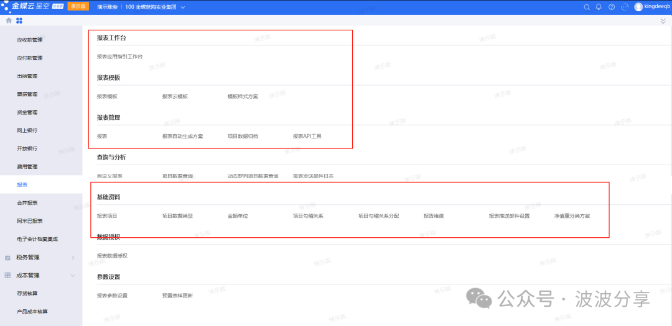Click the double-chevron collapse arrow at top right

click(663, 20)
